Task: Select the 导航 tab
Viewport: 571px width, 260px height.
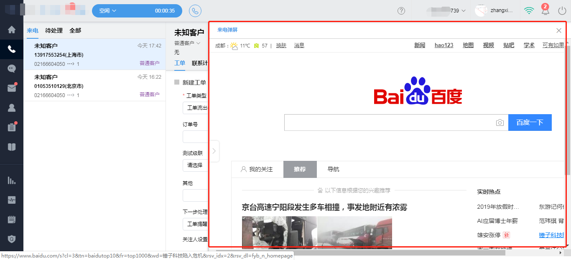Action: [x=333, y=169]
